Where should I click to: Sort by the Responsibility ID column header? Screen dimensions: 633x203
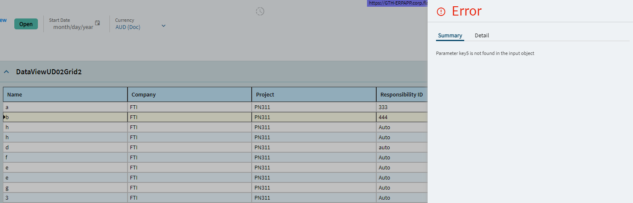(x=402, y=94)
